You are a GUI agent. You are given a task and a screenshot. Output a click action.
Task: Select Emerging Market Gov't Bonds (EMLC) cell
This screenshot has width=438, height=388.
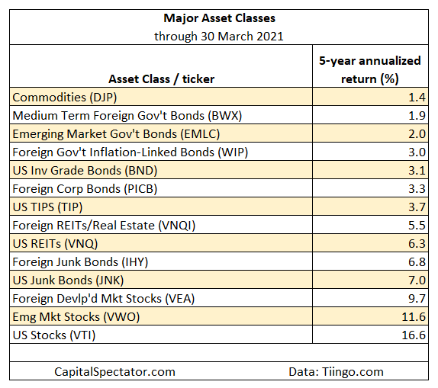point(161,133)
